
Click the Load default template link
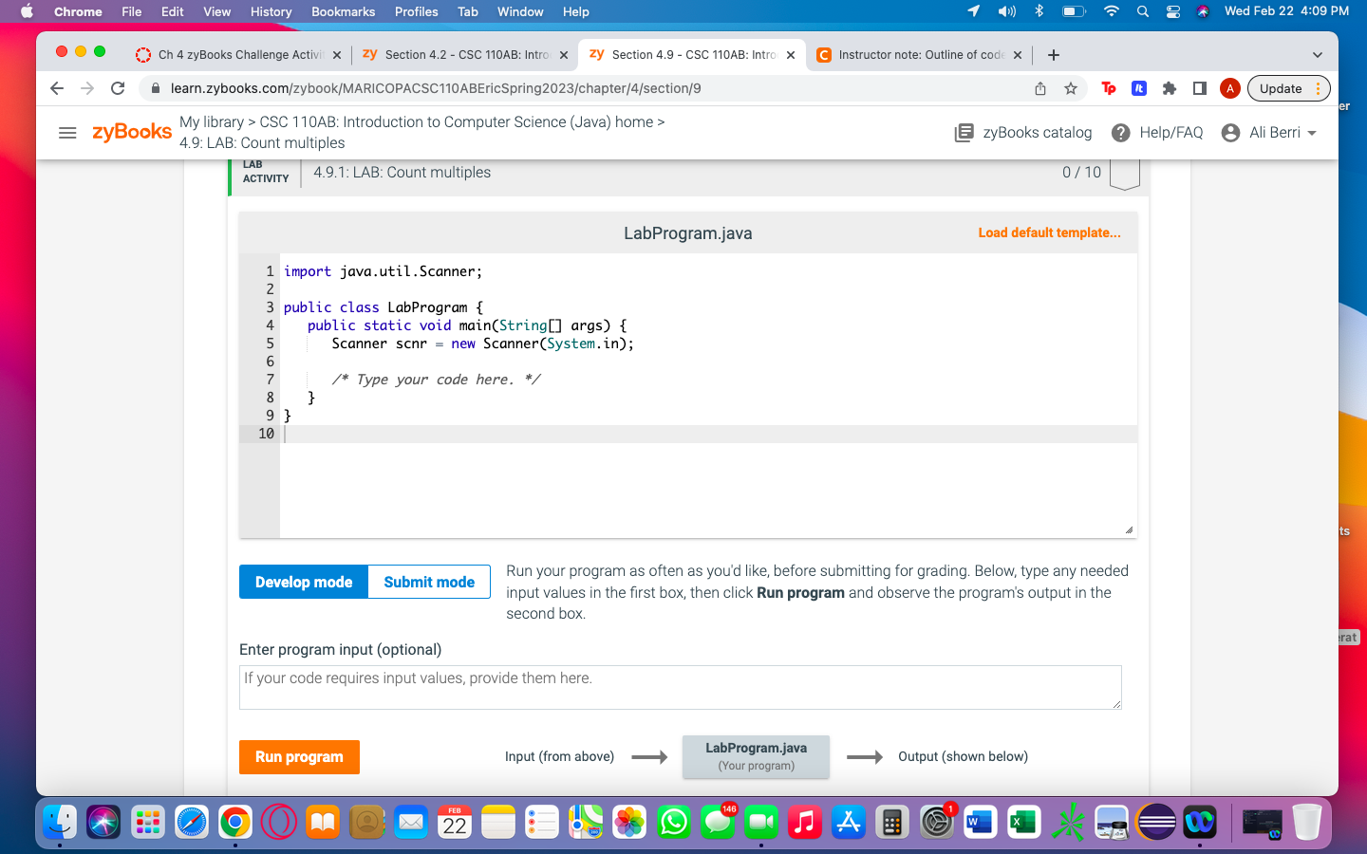click(1048, 232)
